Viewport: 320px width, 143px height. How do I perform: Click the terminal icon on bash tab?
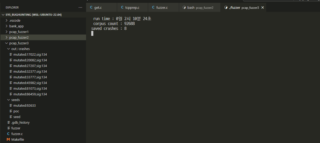point(184,7)
